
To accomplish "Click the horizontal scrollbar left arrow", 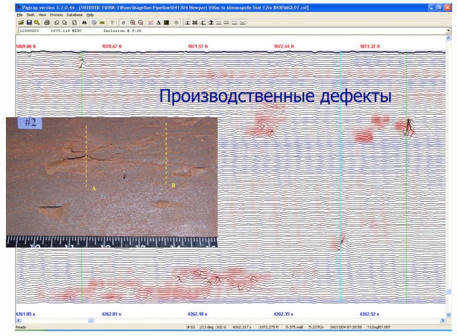I will tap(18, 321).
